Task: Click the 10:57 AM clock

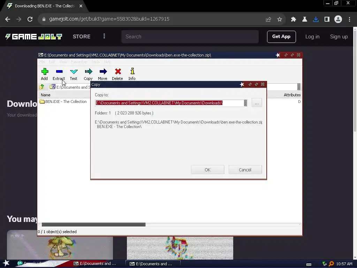Action: coord(344,264)
